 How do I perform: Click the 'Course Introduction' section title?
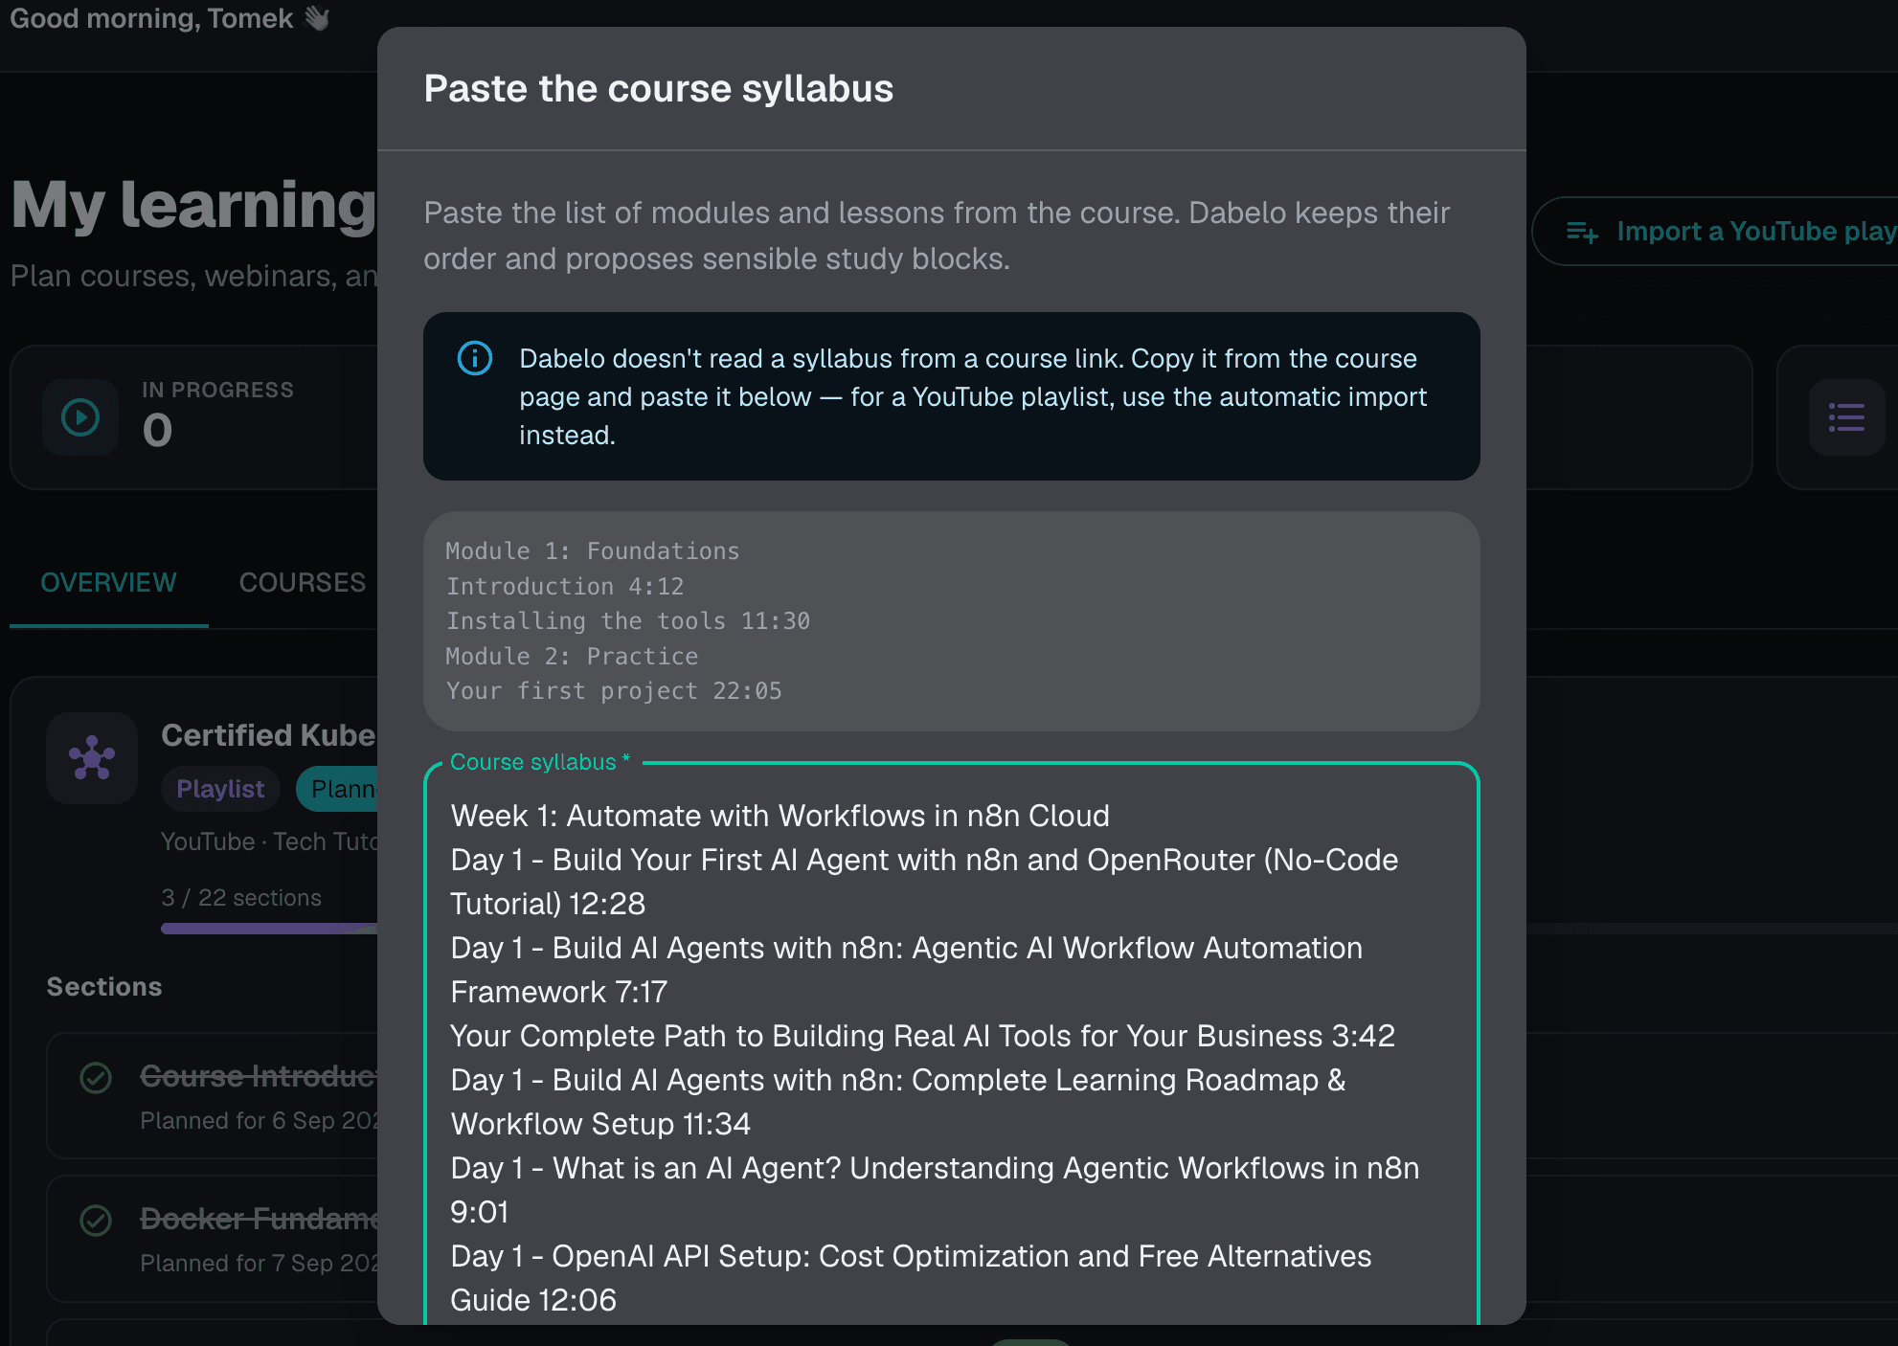click(x=259, y=1077)
